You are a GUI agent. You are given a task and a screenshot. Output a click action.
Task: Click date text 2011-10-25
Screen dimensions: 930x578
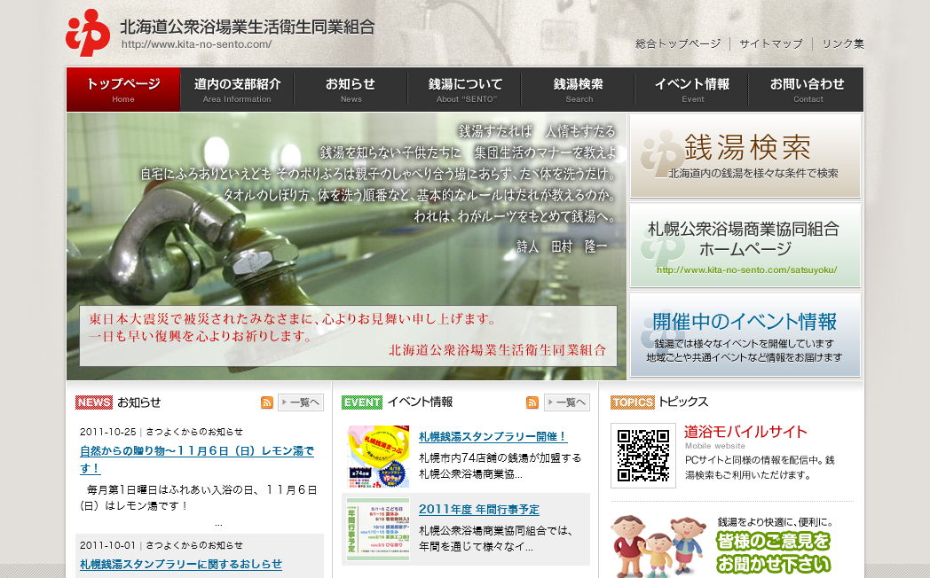[108, 432]
